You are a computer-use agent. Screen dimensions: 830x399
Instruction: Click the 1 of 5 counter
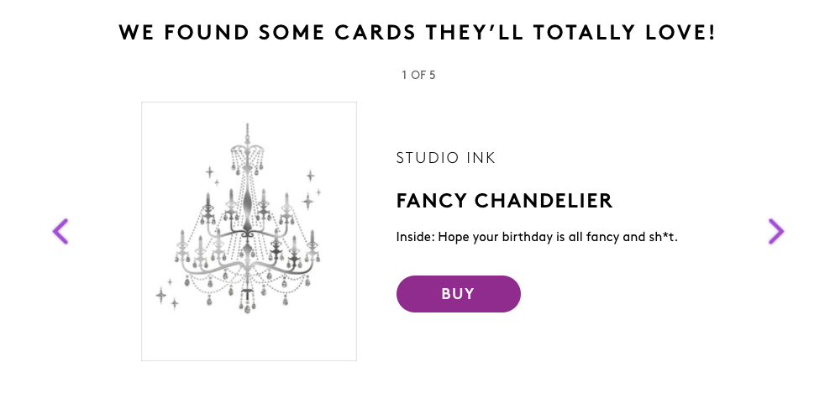click(x=418, y=76)
